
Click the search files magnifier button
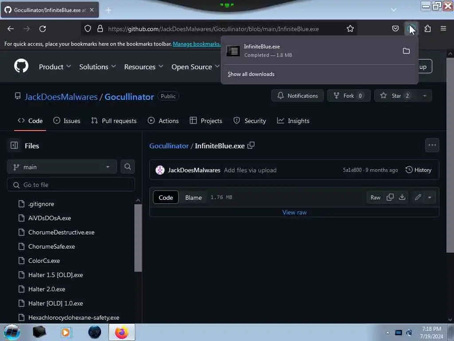click(127, 167)
